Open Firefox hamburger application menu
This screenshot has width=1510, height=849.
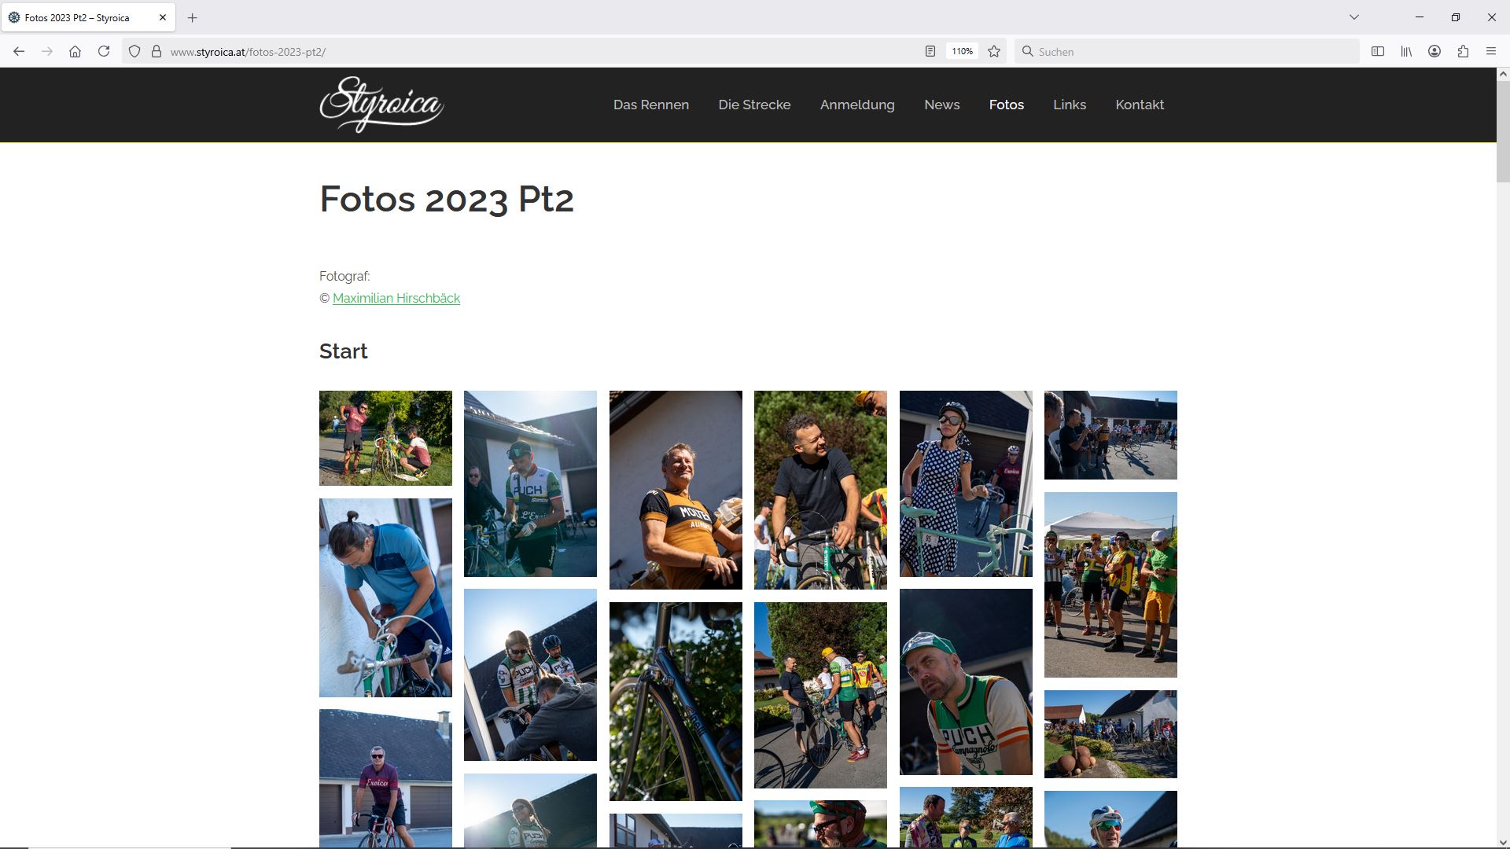[x=1491, y=51]
